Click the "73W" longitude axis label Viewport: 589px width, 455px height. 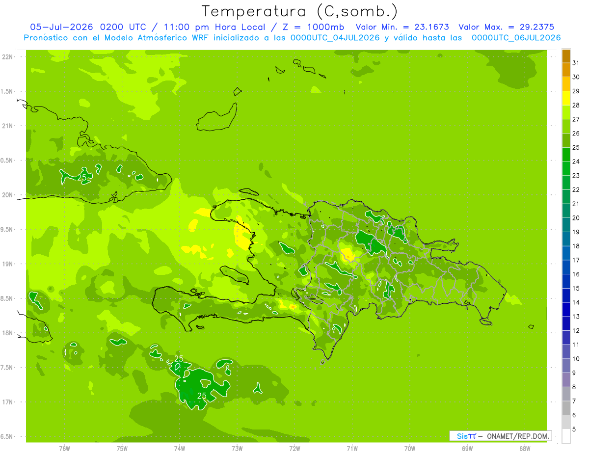tap(237, 448)
